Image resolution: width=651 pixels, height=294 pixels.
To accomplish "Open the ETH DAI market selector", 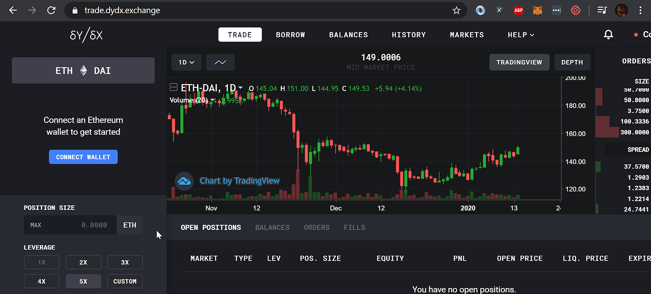I will tap(83, 71).
